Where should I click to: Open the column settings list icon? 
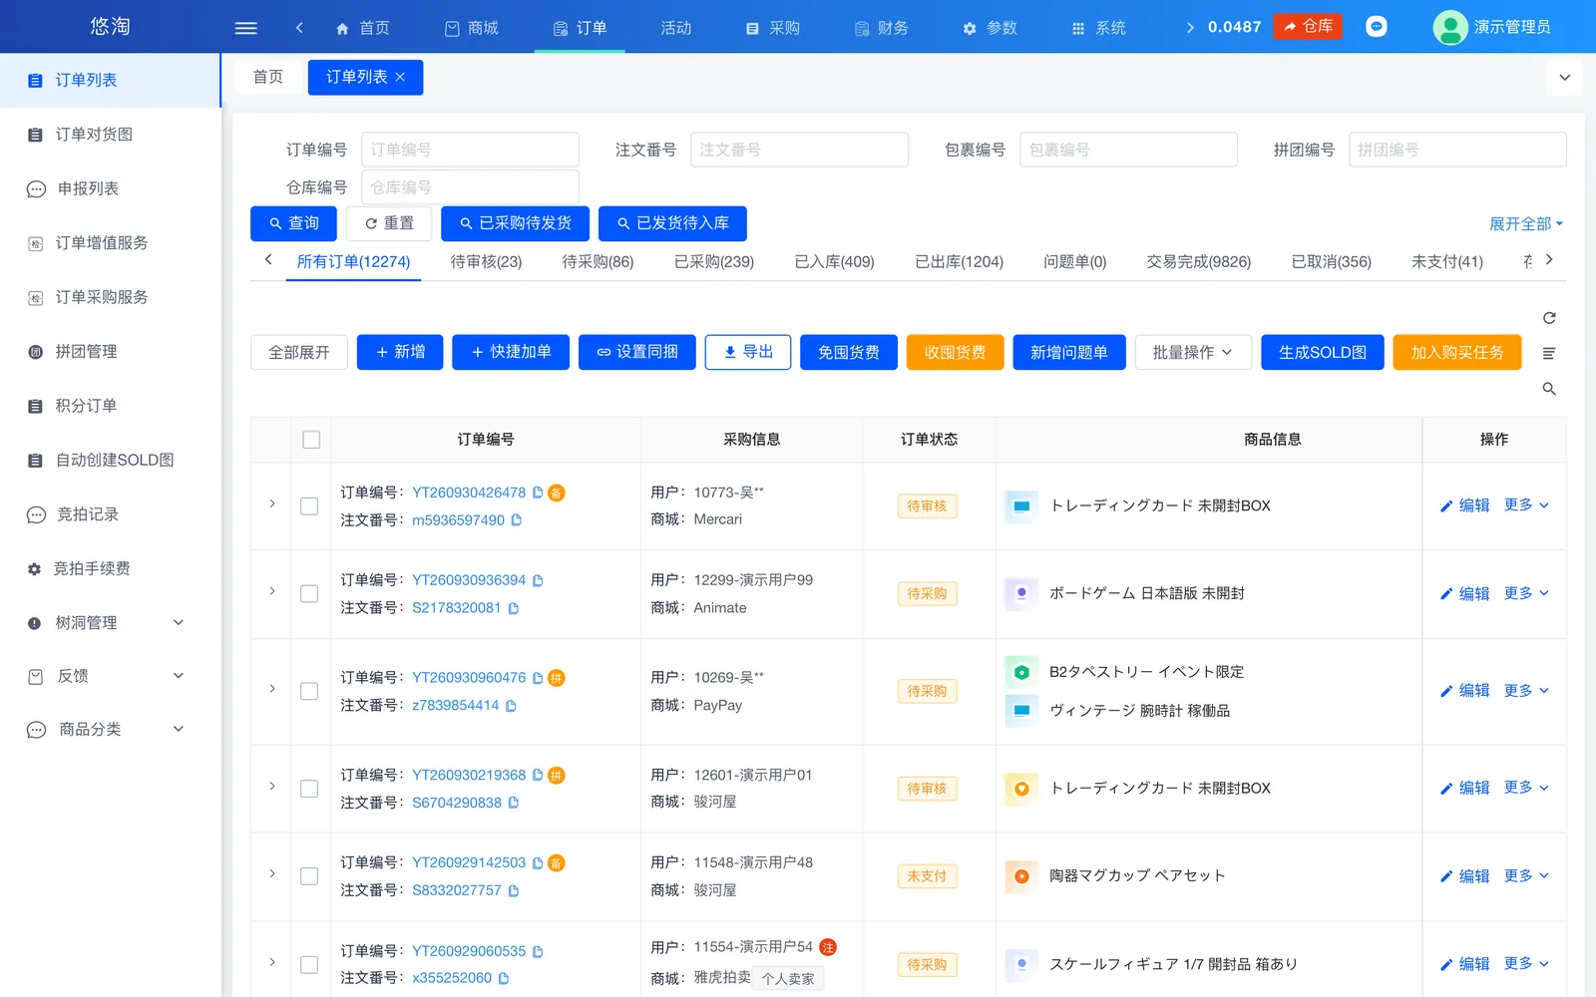pos(1549,353)
